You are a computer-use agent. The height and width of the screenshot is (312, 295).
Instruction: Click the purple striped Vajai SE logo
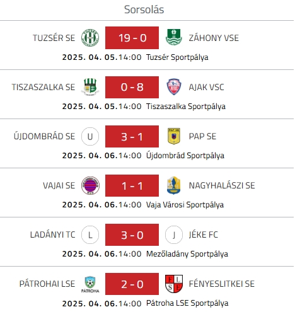(x=90, y=185)
